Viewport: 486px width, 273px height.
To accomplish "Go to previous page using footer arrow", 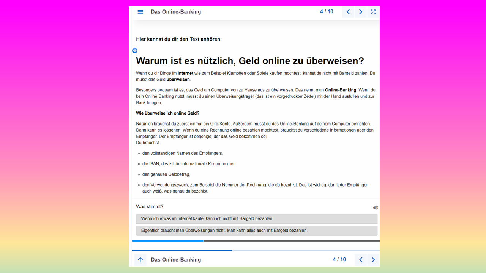I will (361, 260).
